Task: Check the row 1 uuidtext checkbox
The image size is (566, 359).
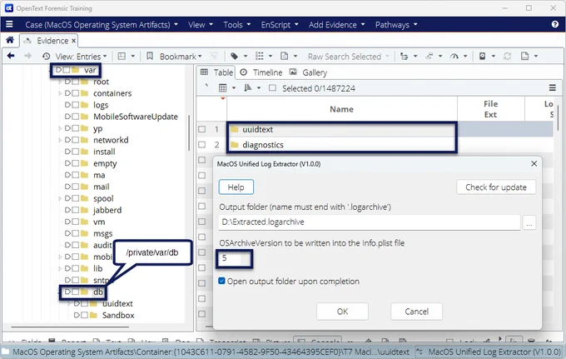Action: (x=201, y=129)
